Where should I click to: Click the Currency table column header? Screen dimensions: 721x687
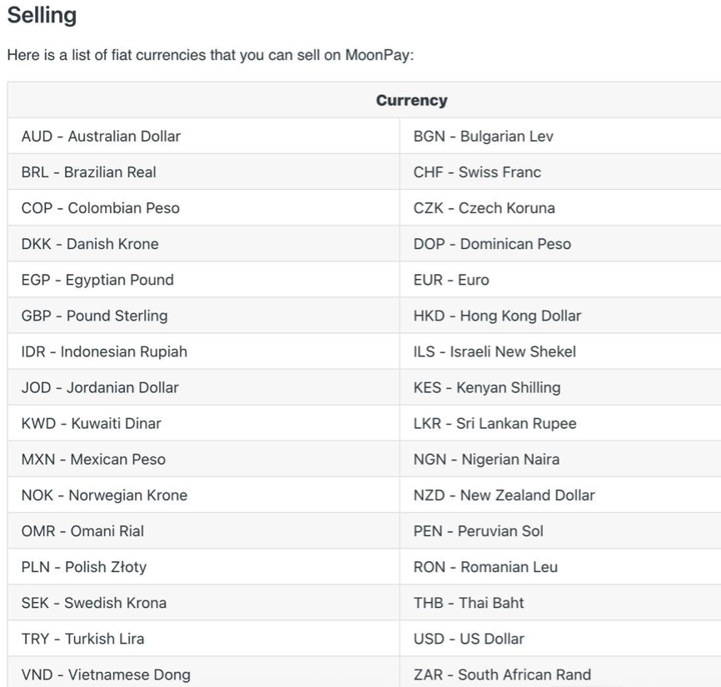411,101
